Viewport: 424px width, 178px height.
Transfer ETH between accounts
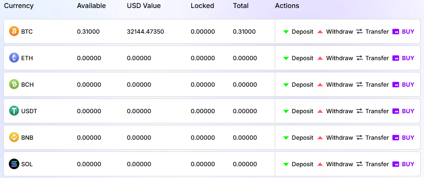click(x=377, y=58)
